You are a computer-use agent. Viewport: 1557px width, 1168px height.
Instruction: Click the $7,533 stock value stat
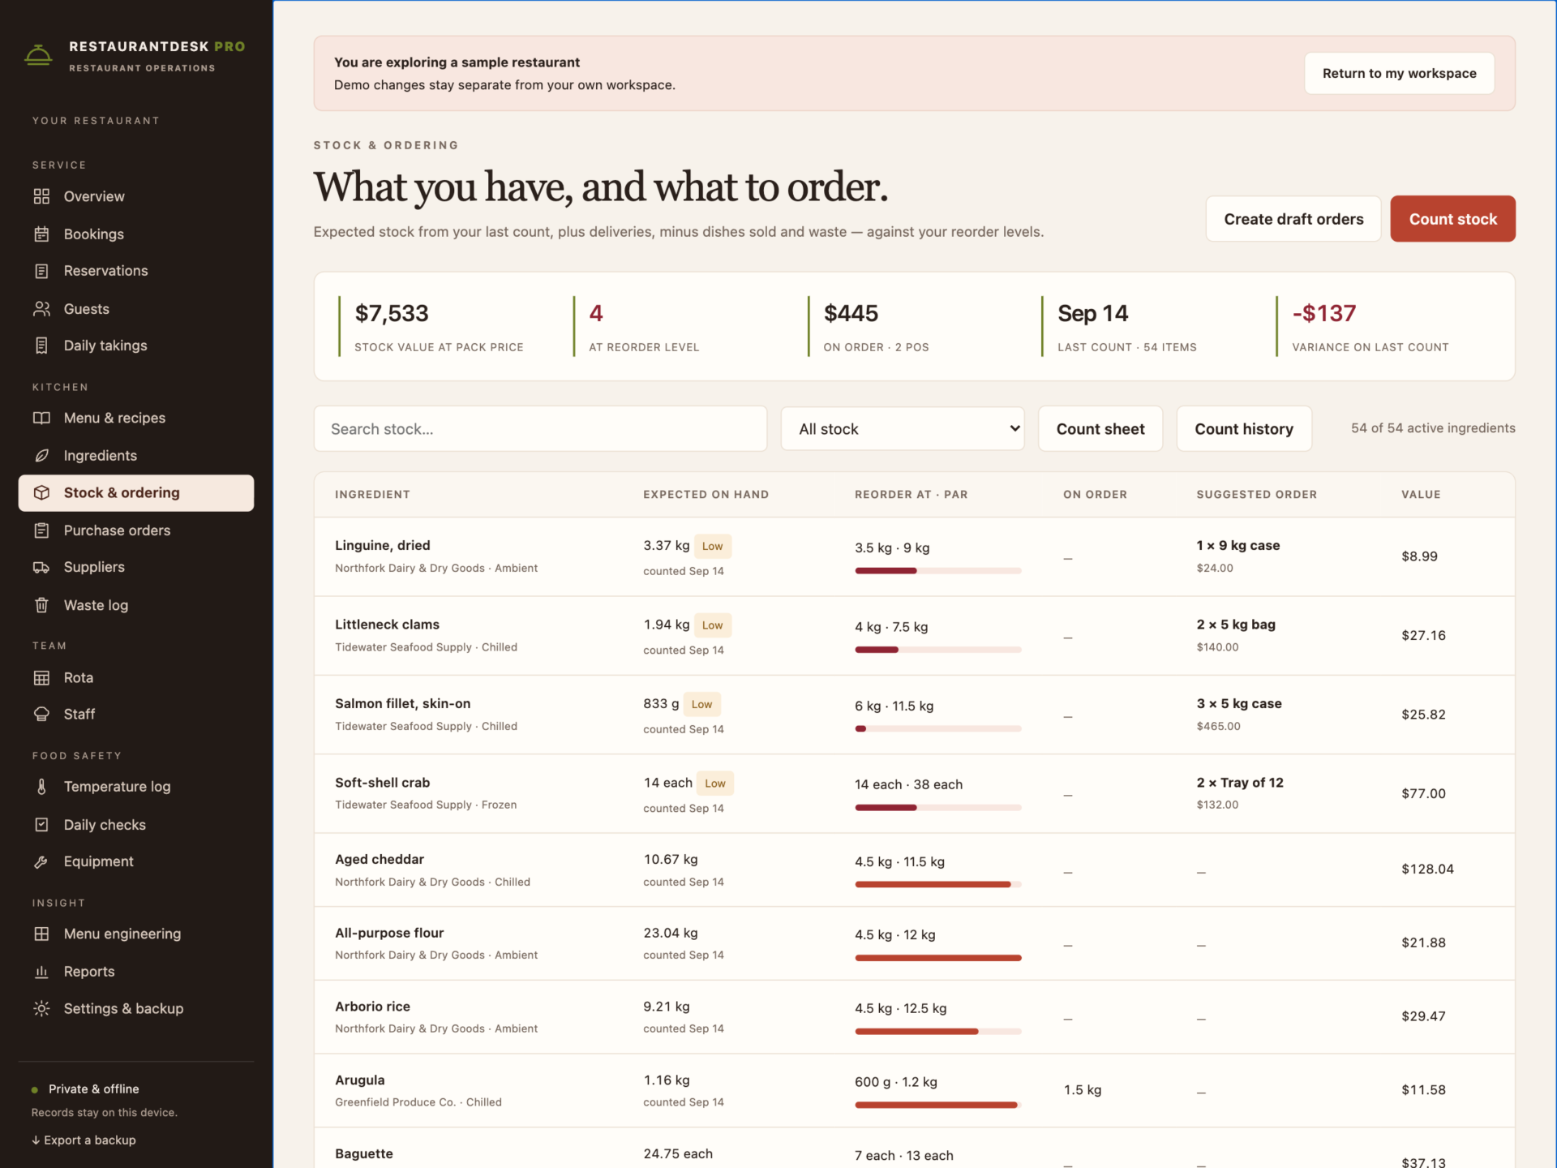click(392, 313)
